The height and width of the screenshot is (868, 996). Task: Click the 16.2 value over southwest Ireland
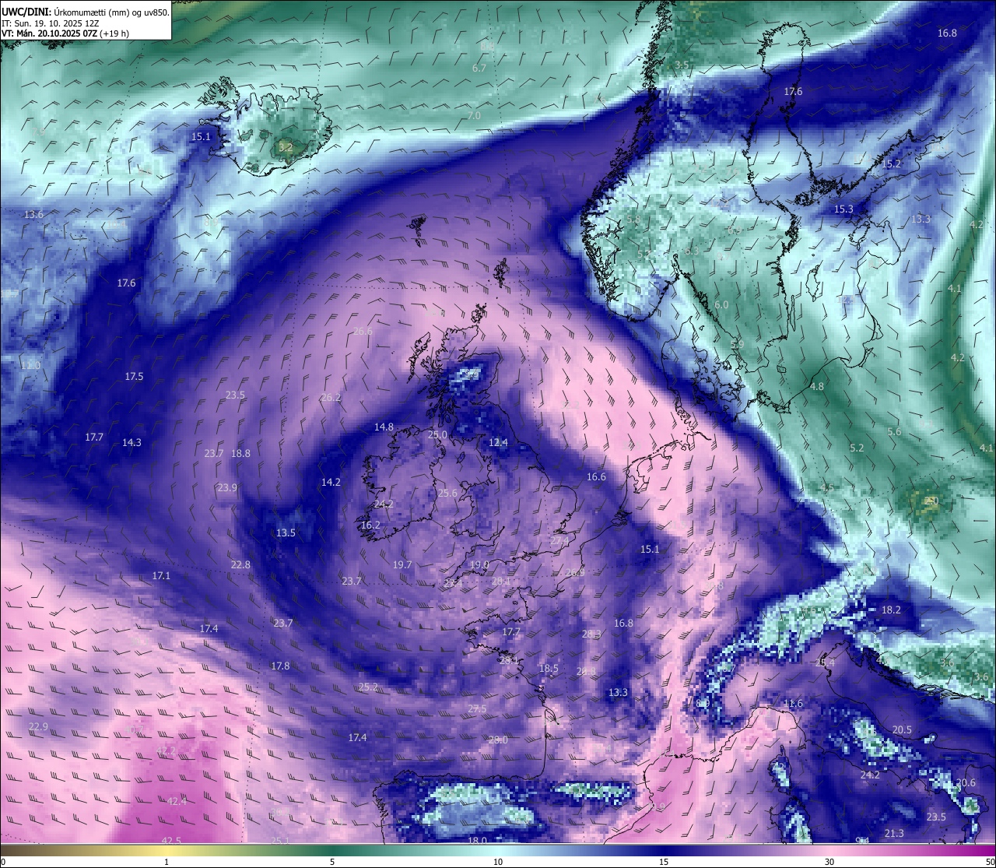[370, 525]
